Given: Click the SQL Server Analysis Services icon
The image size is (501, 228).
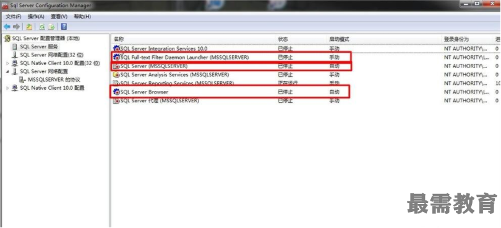Looking at the screenshot, I should coord(117,74).
